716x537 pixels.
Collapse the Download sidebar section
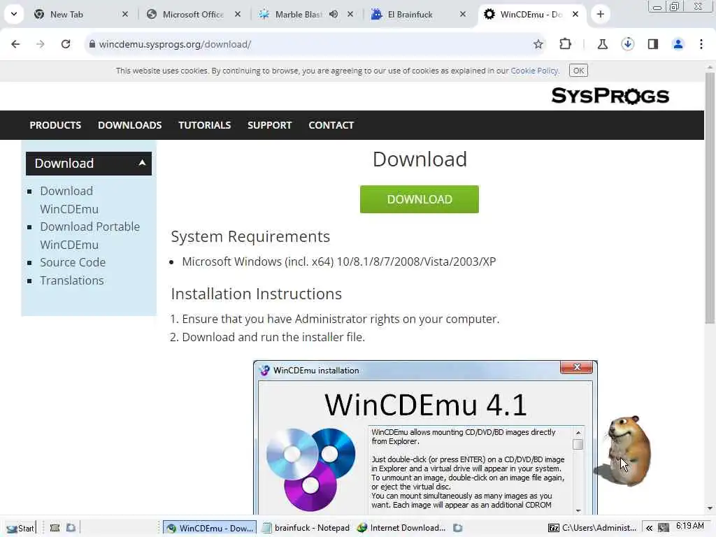[x=89, y=164]
